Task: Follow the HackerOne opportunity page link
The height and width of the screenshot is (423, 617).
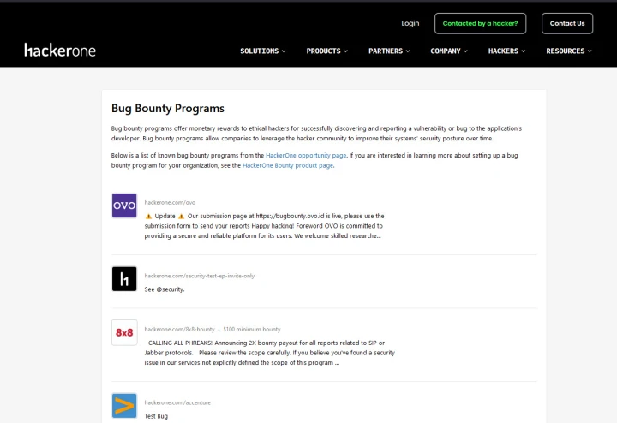Action: [306, 155]
